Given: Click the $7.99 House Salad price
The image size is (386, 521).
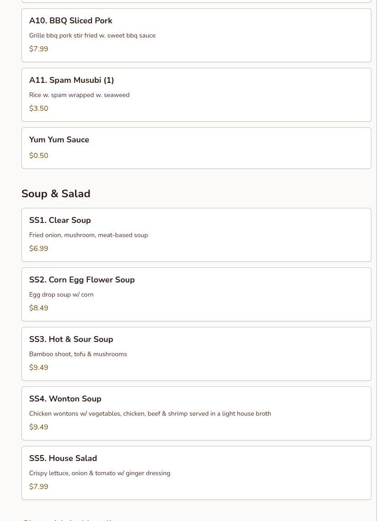Looking at the screenshot, I should pos(38,487).
